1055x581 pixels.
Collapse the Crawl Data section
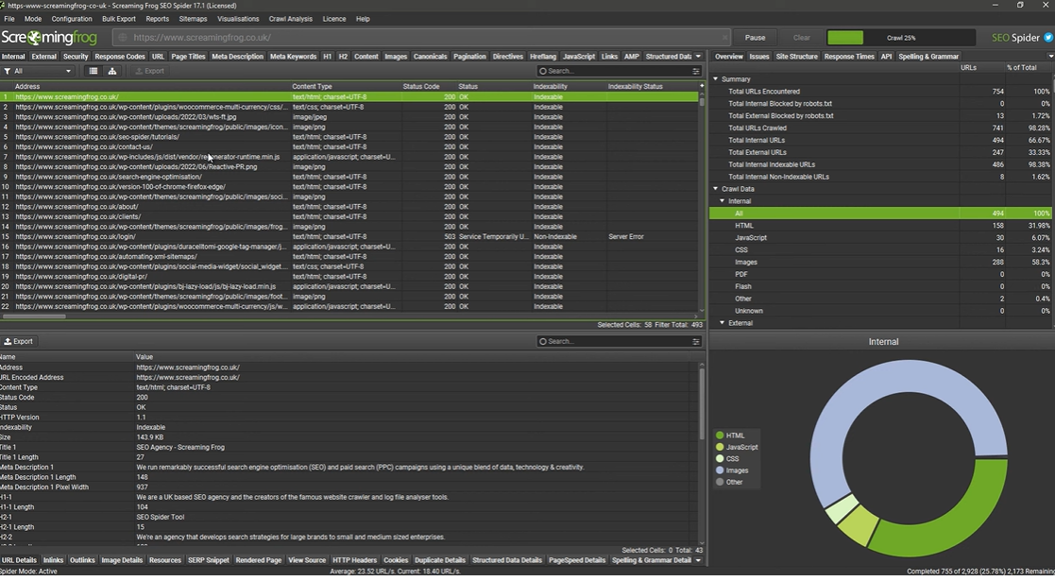tap(716, 189)
